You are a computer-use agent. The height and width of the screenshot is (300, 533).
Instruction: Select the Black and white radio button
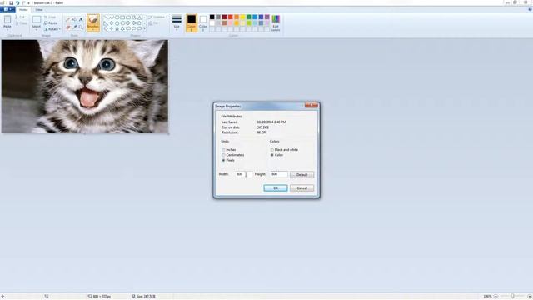(x=272, y=150)
